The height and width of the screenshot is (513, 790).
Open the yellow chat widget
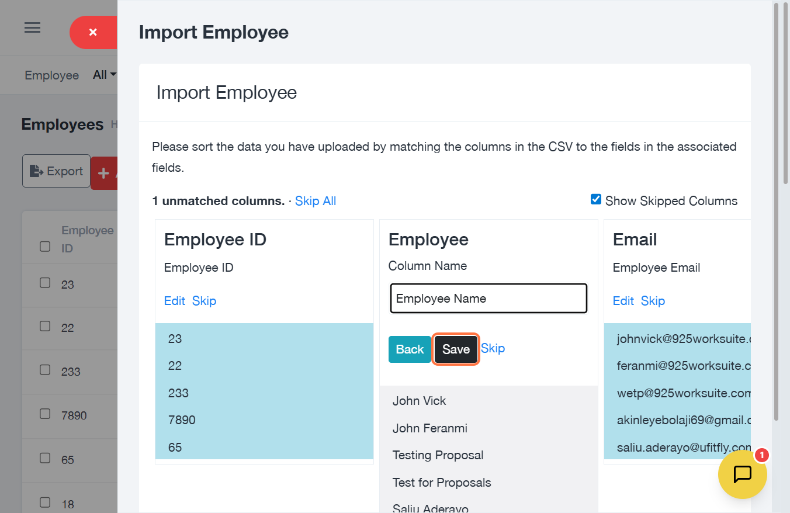[x=742, y=474]
